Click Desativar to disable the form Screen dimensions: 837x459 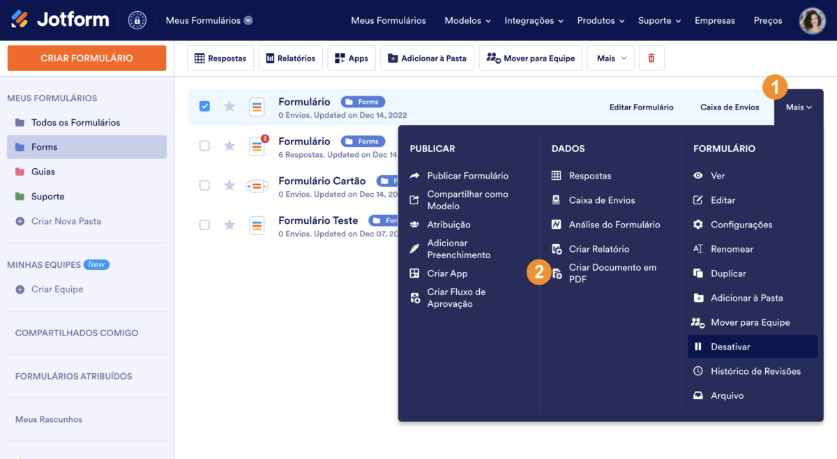[753, 347]
